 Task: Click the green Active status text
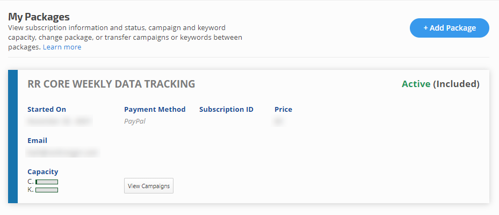point(416,84)
